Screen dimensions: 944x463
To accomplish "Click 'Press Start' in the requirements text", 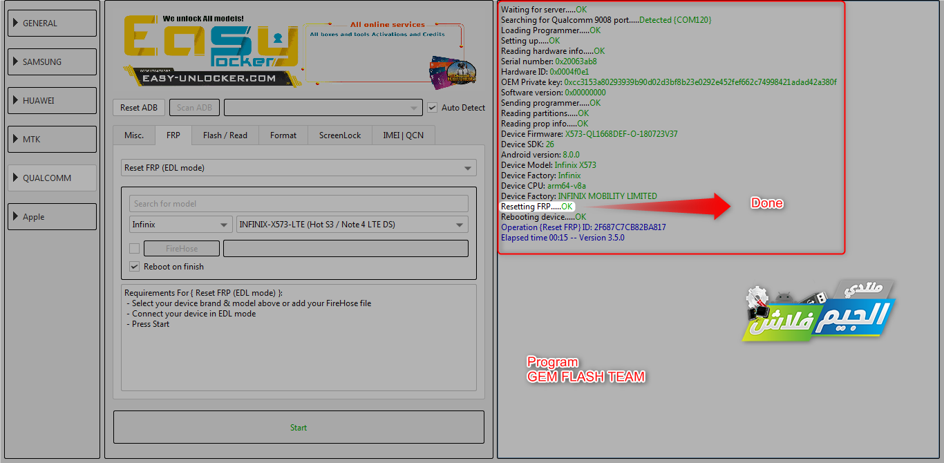I will click(151, 324).
